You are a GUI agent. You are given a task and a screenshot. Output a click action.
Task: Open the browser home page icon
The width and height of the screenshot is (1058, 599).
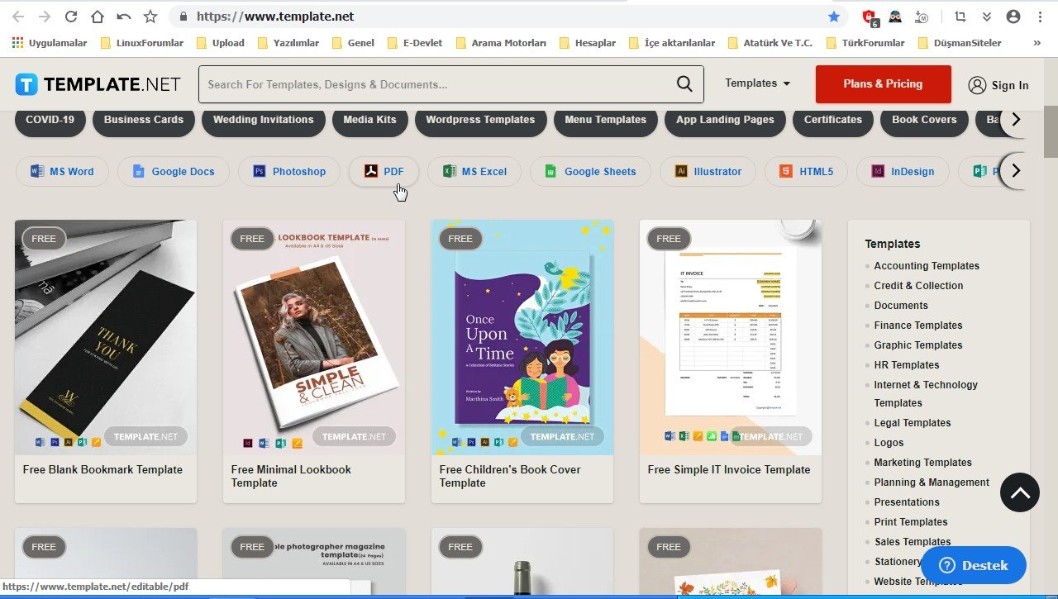[x=98, y=17]
